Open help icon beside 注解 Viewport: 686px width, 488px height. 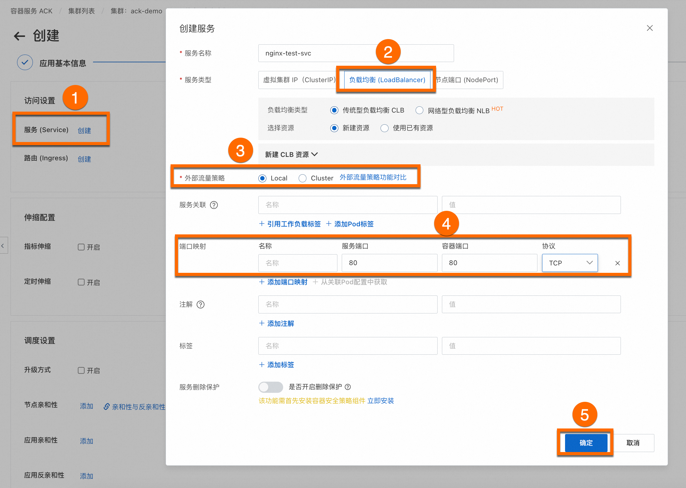[201, 304]
